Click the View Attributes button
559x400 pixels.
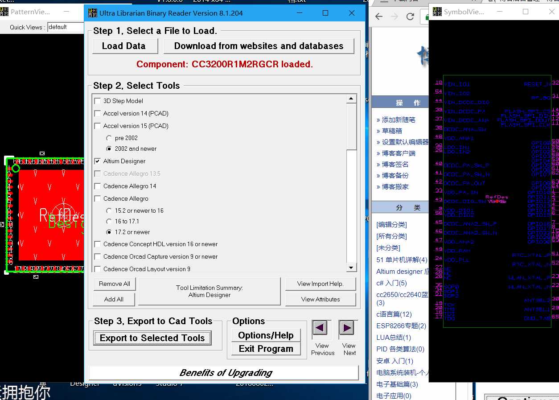click(321, 299)
